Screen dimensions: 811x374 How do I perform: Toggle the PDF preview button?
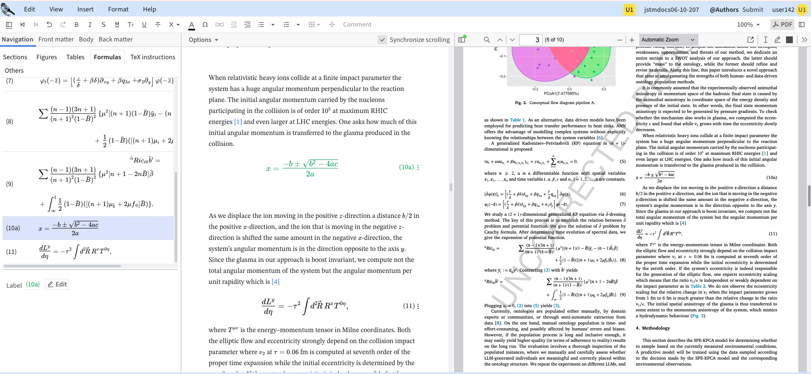[x=782, y=25]
